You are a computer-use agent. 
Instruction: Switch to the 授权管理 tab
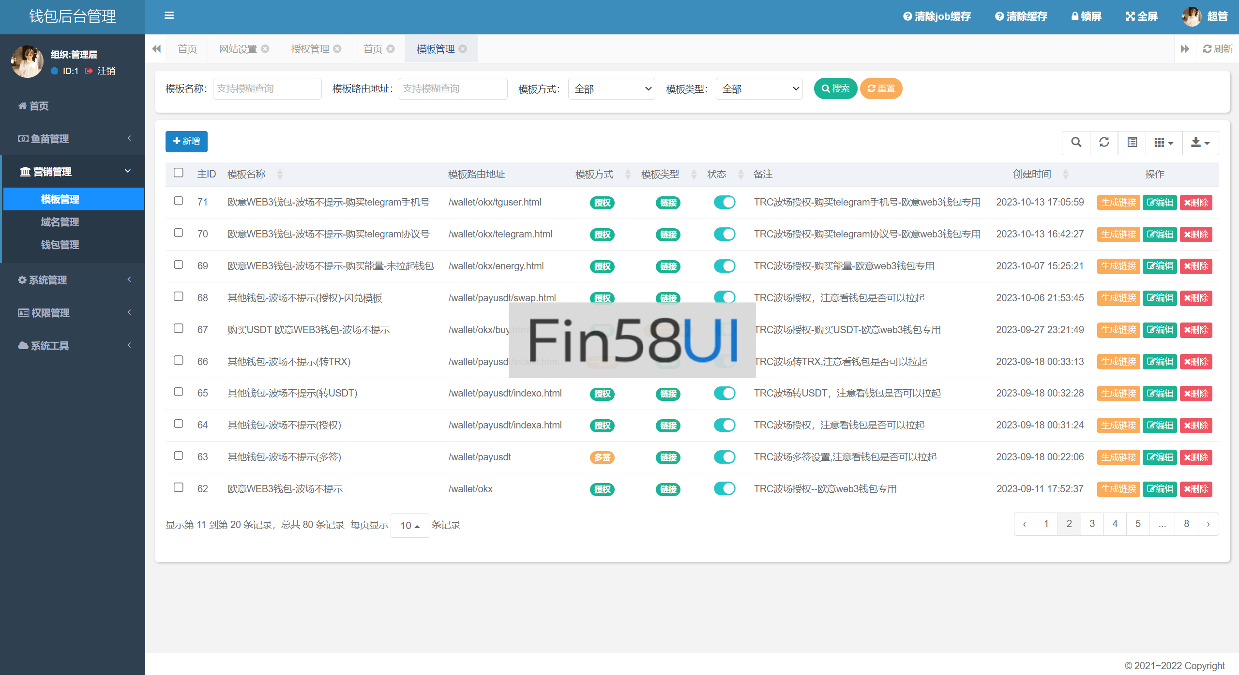310,49
